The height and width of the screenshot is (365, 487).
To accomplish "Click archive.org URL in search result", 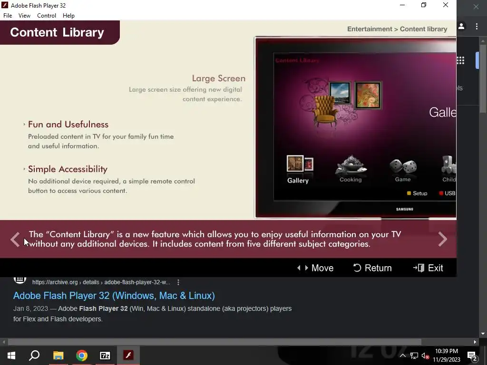I will (101, 282).
